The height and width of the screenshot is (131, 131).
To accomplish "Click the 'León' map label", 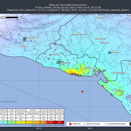I will pyautogui.click(x=121, y=95).
